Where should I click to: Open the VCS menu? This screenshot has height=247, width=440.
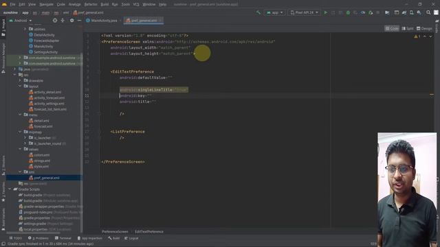click(x=136, y=5)
